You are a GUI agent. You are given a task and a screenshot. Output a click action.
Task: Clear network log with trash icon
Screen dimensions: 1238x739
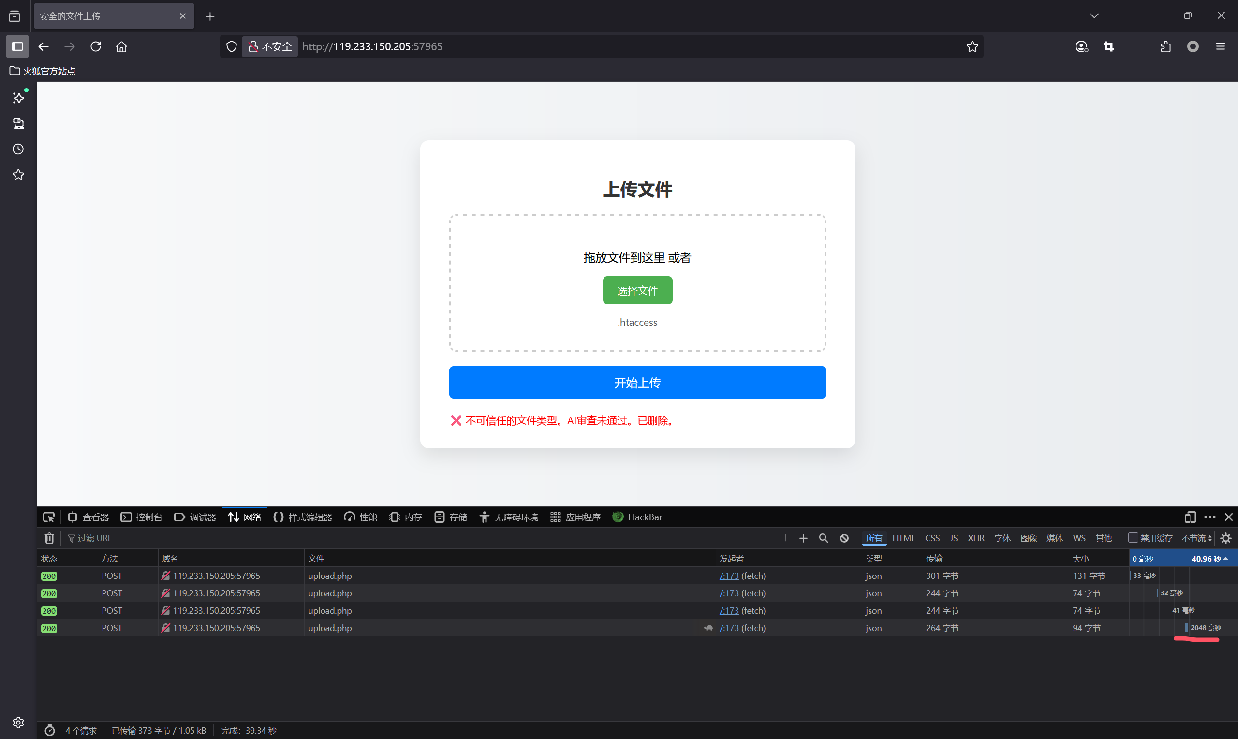click(49, 538)
